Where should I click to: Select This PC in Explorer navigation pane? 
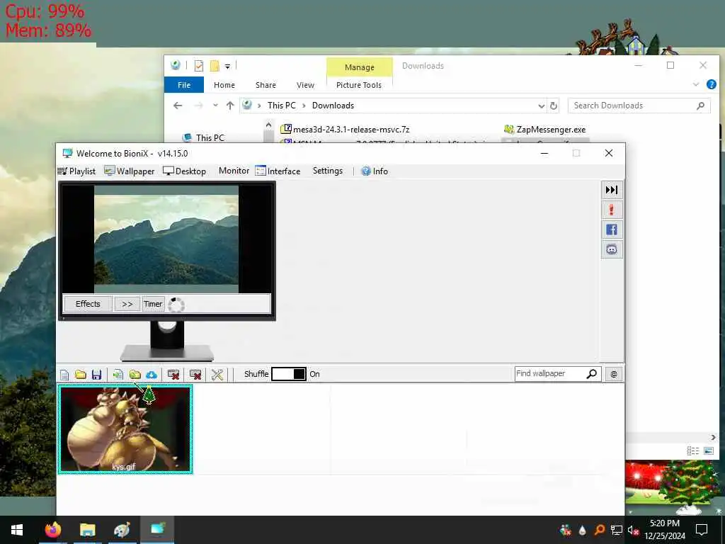click(x=204, y=137)
